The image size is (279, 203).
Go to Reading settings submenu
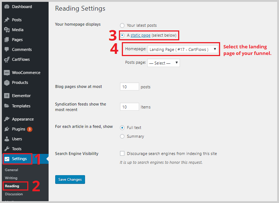(x=12, y=186)
